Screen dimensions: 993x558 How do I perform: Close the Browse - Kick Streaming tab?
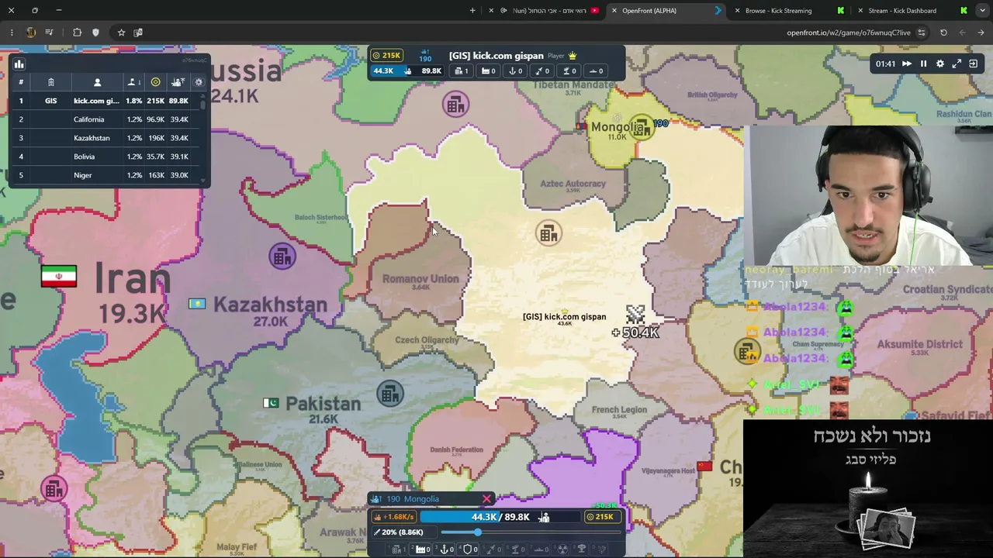(736, 11)
